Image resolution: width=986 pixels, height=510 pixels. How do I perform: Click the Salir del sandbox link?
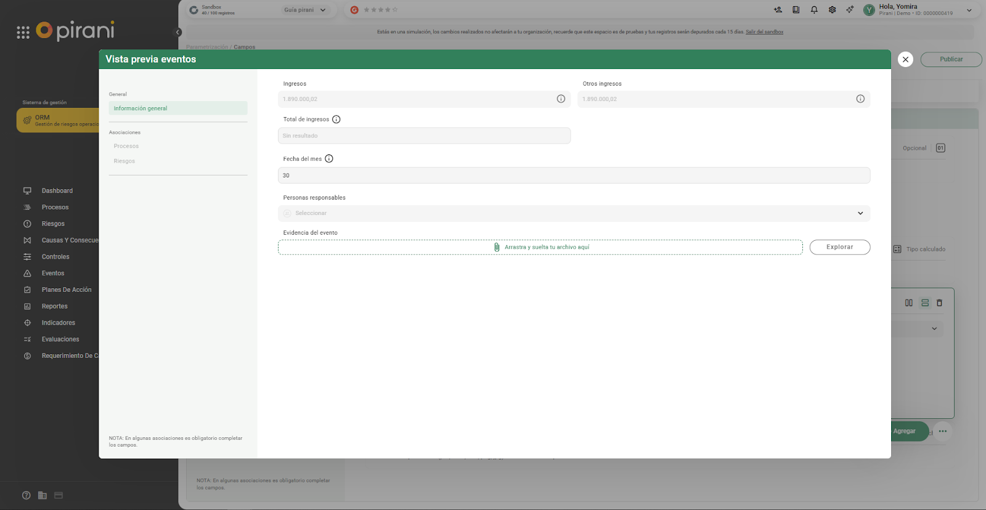[764, 32]
